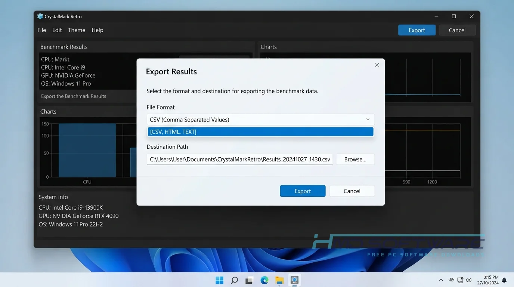This screenshot has width=514, height=287.
Task: Expand the File Format dropdown
Action: pos(260,120)
